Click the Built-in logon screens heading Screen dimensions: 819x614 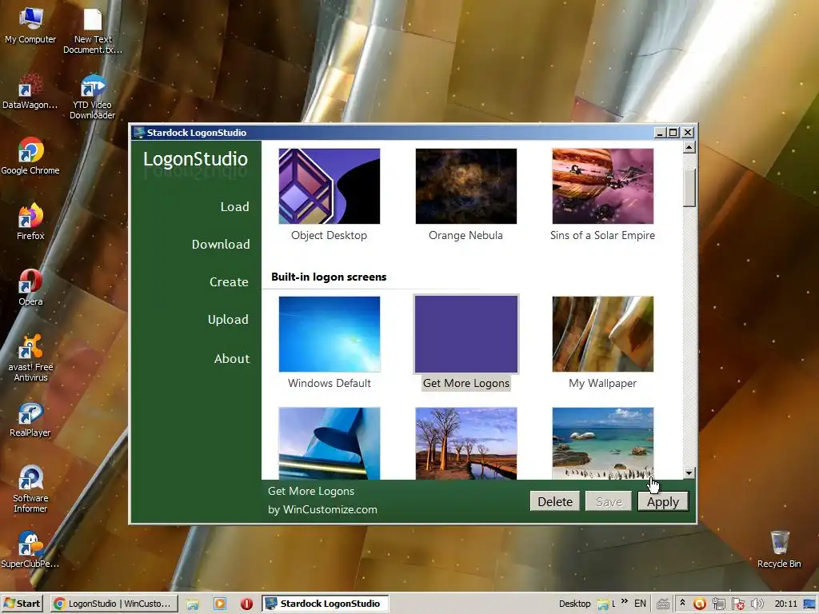point(329,277)
